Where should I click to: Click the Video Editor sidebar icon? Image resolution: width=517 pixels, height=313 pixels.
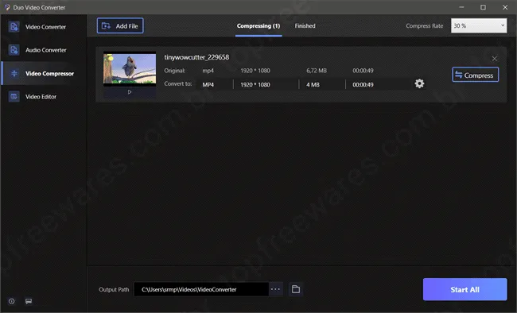pyautogui.click(x=14, y=96)
